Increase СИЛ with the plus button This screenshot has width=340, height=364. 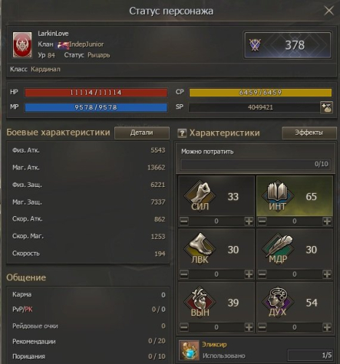pos(249,221)
